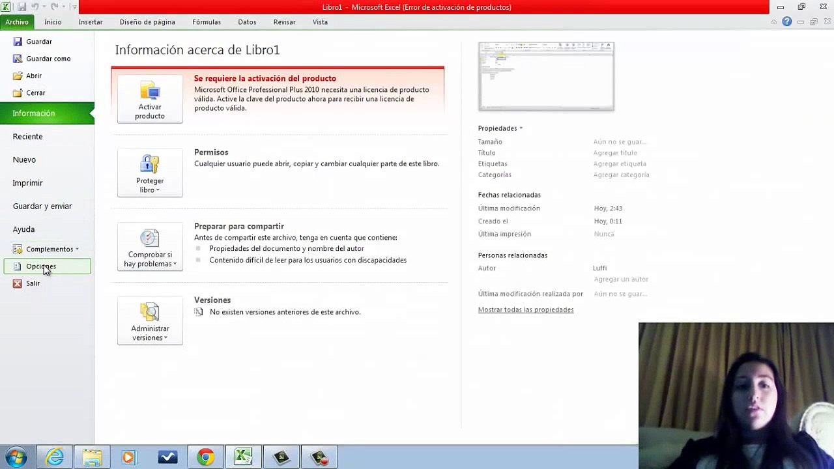Open the Administrar versiones dropdown

[150, 320]
